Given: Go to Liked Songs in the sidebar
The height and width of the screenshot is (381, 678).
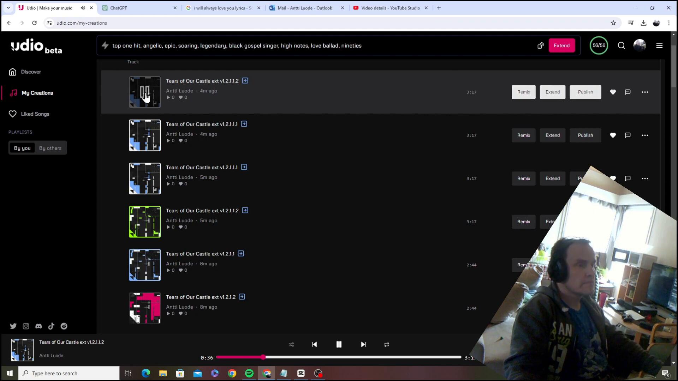Looking at the screenshot, I should [x=35, y=114].
